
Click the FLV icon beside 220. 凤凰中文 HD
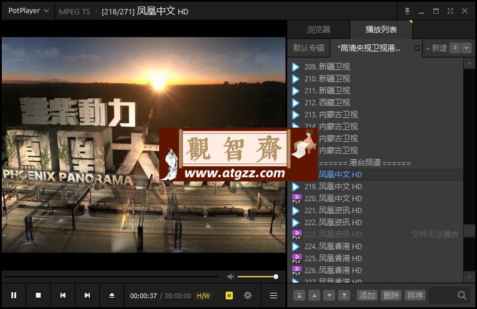(297, 198)
